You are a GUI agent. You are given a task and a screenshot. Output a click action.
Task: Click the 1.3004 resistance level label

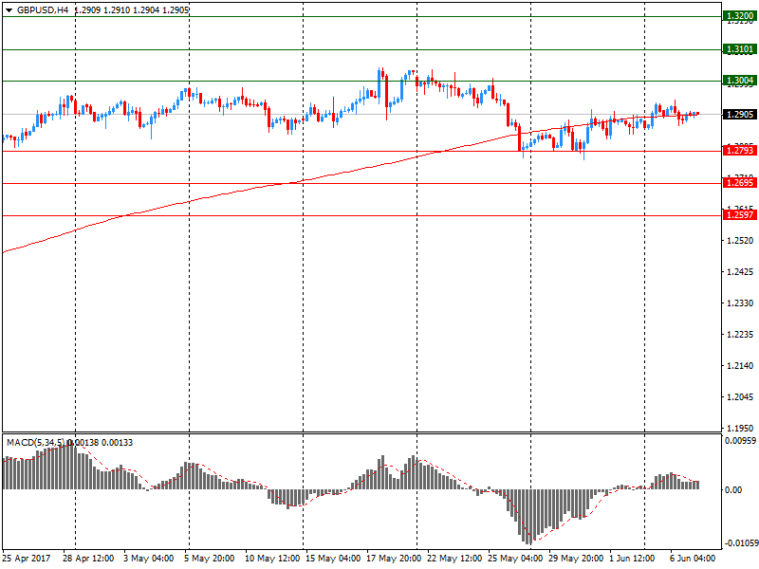pyautogui.click(x=740, y=81)
